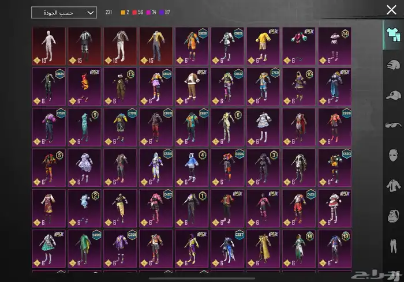Close the inventory with the X icon
Screen dimensions: 404x282
tap(391, 9)
